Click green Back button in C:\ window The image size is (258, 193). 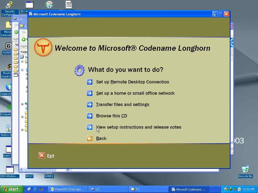pyautogui.click(x=16, y=32)
